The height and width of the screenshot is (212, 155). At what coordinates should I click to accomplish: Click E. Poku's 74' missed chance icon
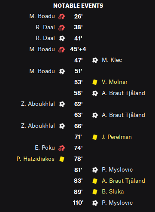[x=61, y=148]
